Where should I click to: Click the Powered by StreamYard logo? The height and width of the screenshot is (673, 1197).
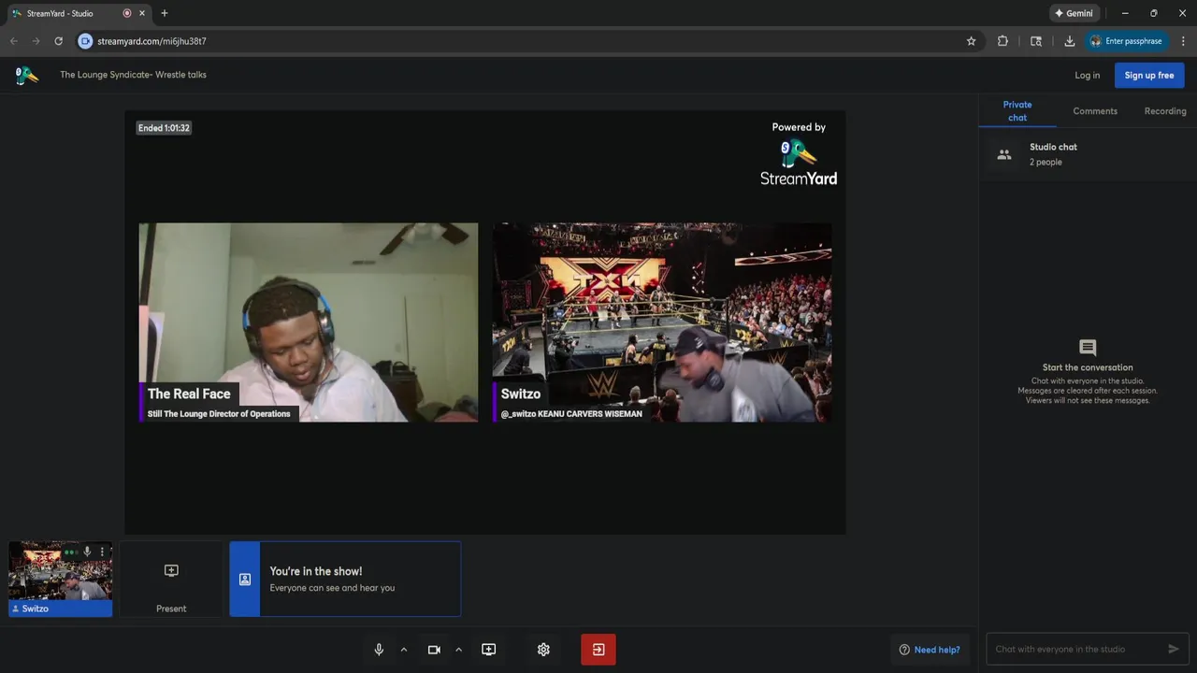click(x=799, y=154)
